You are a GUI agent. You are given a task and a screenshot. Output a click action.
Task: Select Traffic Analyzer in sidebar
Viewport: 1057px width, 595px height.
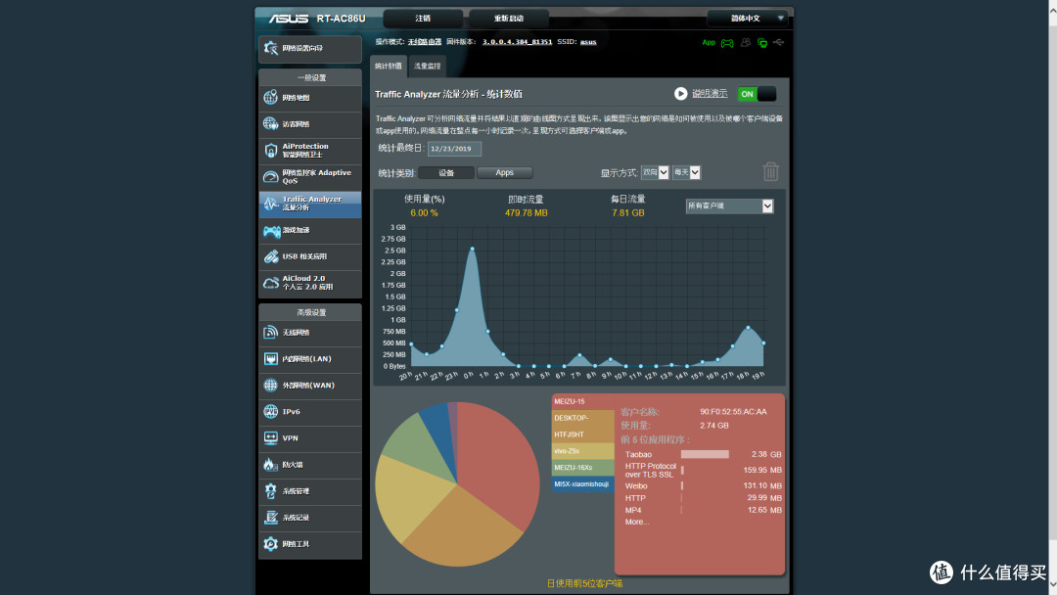310,204
